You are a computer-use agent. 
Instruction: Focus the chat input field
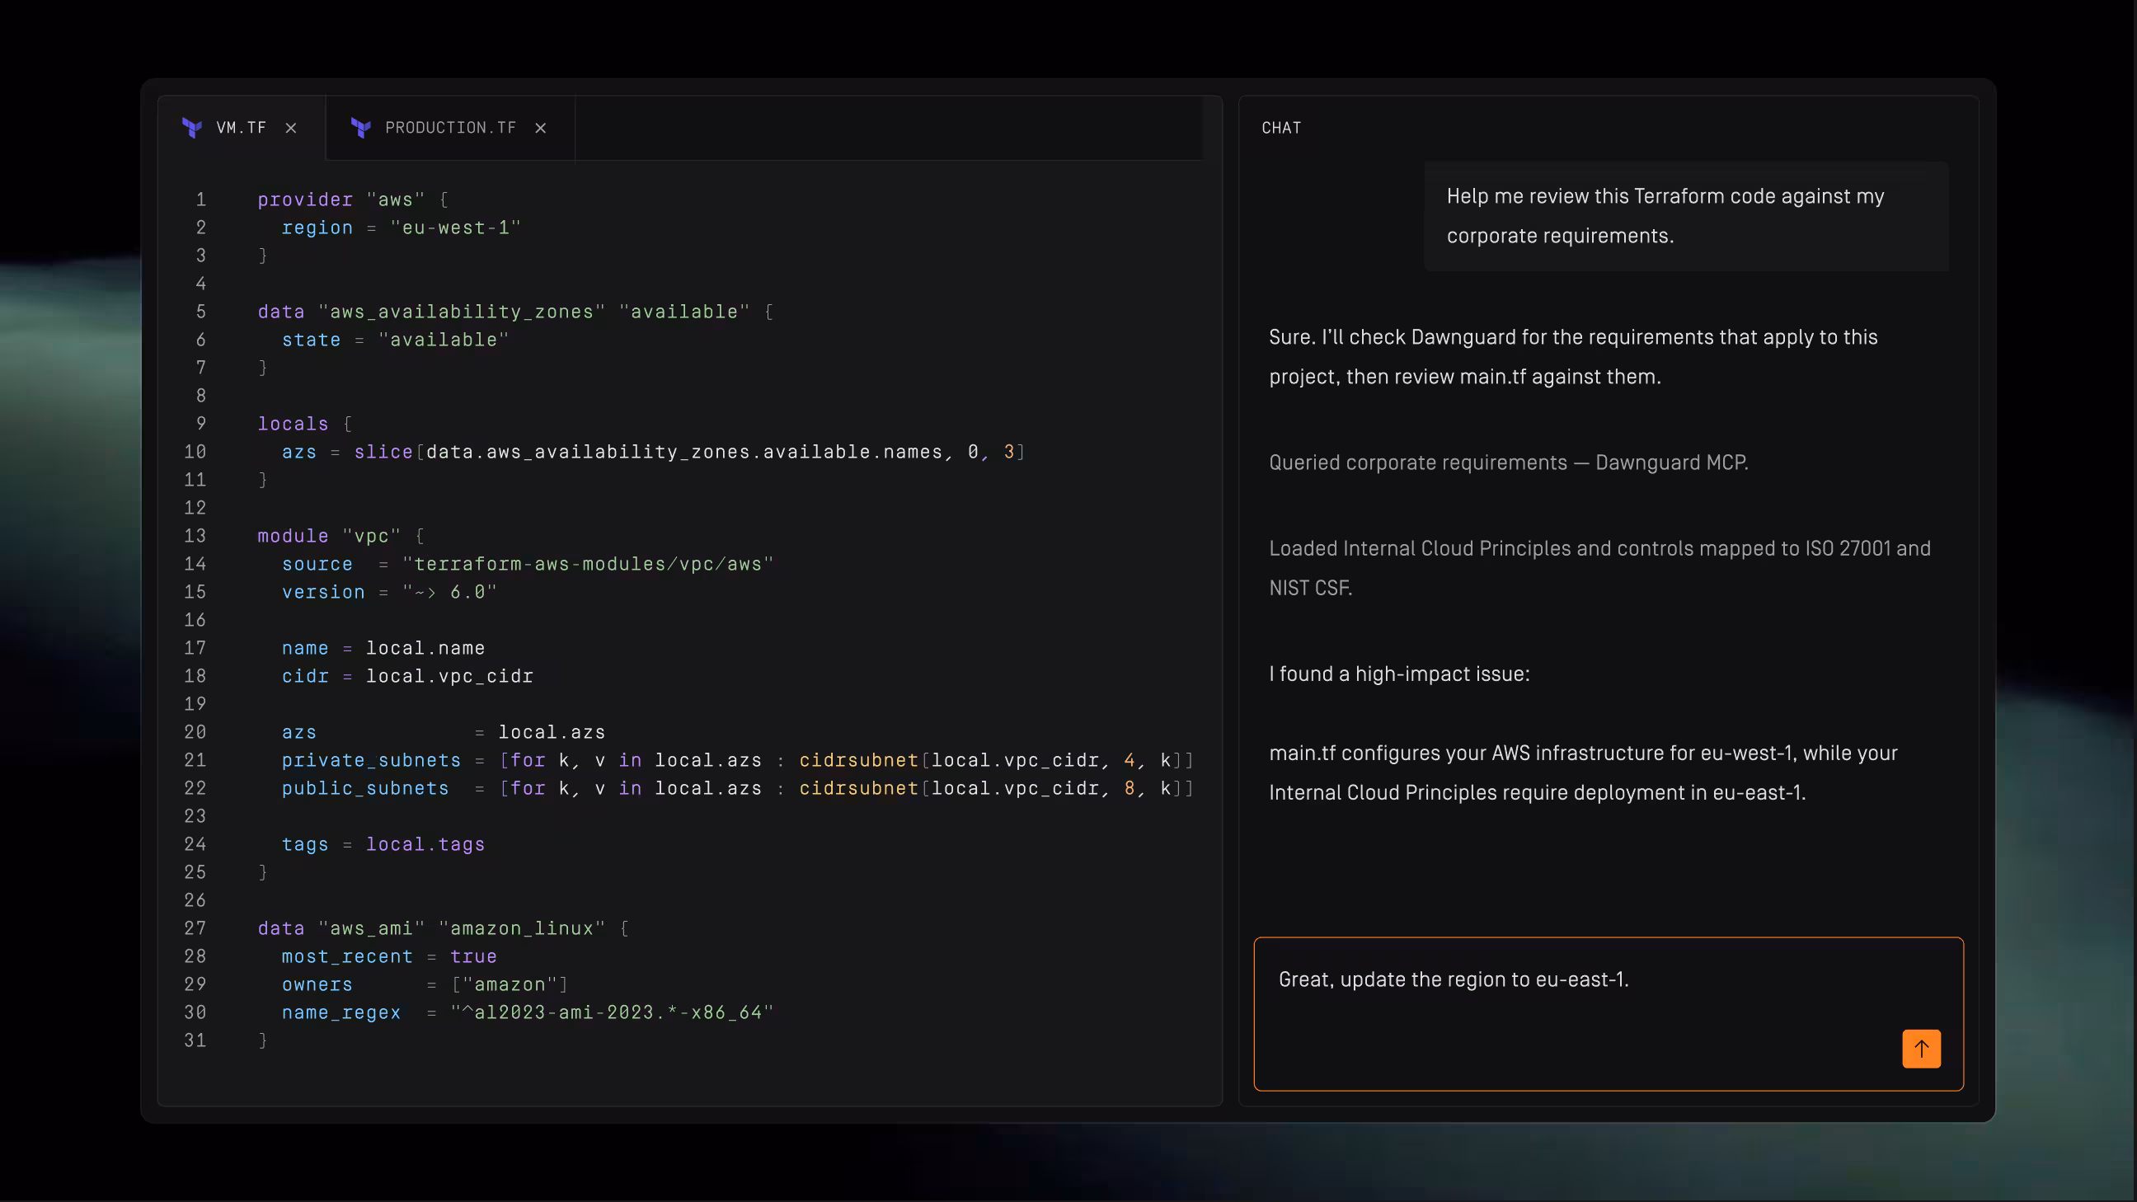pos(1609,1014)
